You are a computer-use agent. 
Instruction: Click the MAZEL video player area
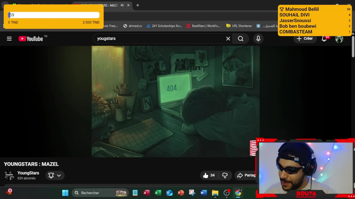pyautogui.click(x=176, y=101)
